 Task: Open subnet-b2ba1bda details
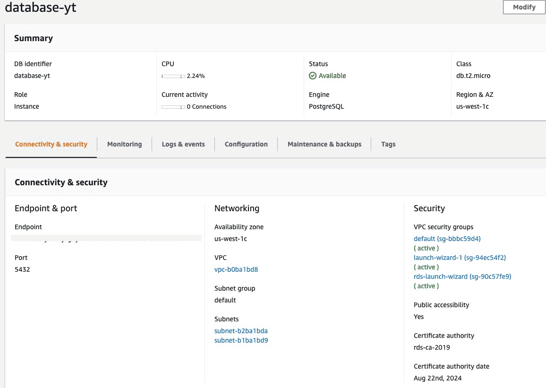coord(241,331)
